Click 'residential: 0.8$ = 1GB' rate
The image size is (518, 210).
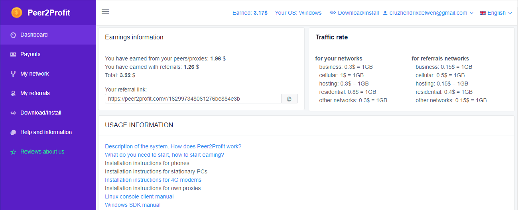click(x=349, y=92)
